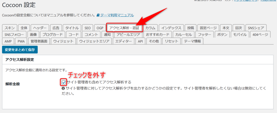Open the エディター tab
277x113 pixels.
click(x=123, y=41)
